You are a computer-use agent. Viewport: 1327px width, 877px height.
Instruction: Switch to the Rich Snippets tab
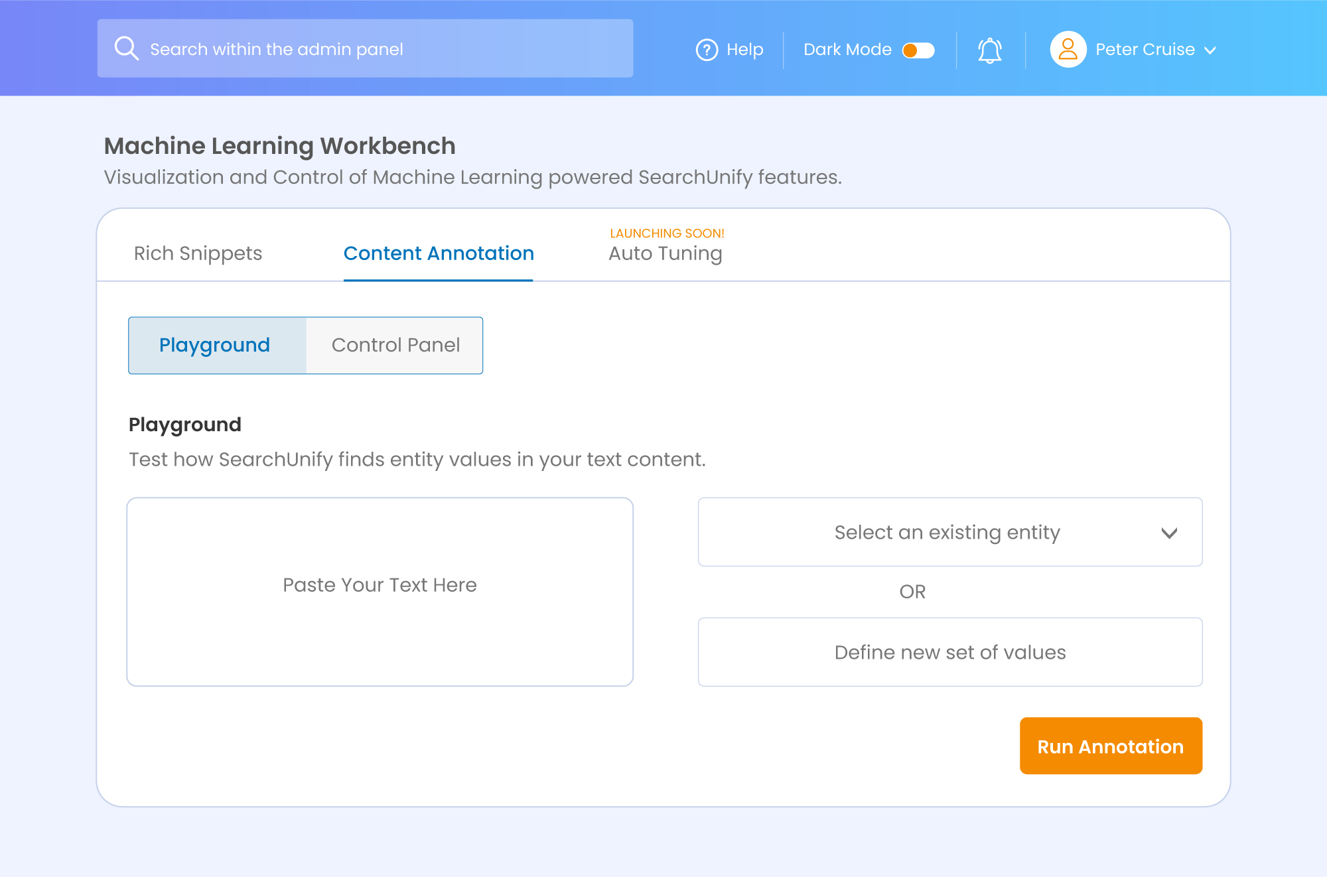[x=198, y=253]
